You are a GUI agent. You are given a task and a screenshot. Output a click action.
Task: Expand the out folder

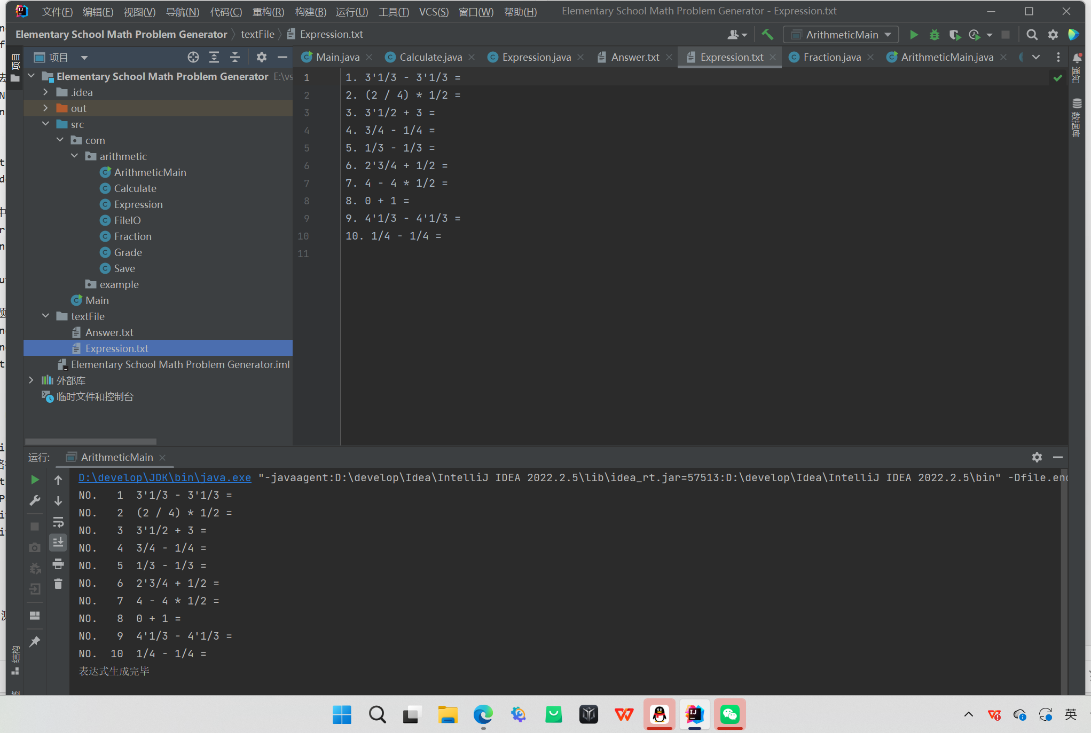(45, 108)
